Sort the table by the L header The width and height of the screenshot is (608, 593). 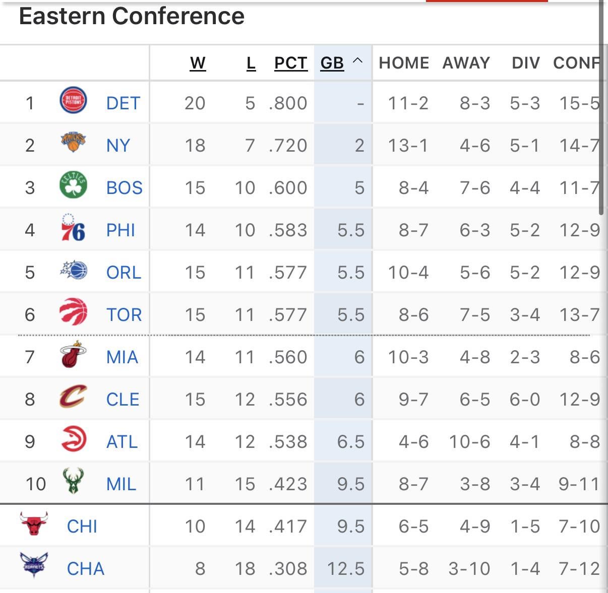coord(251,63)
